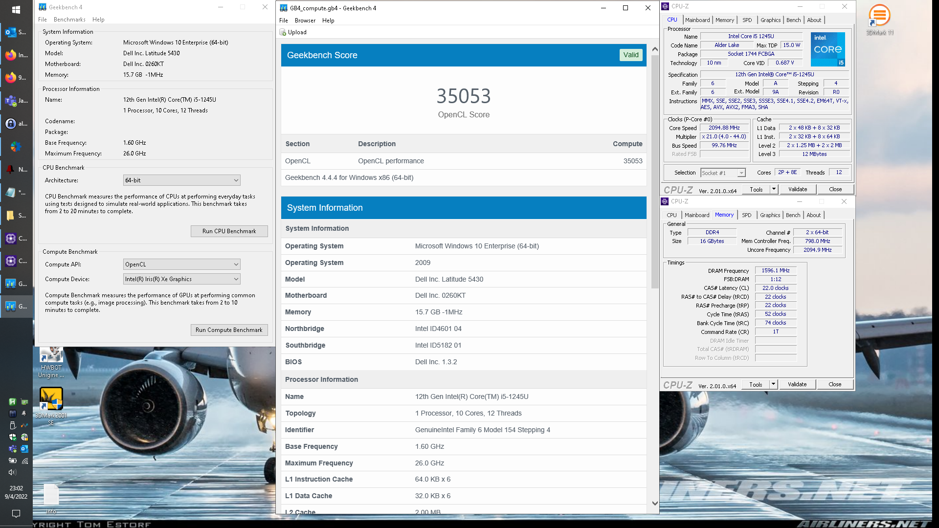Open the info file on the desktop
This screenshot has width=939, height=528.
(51, 499)
